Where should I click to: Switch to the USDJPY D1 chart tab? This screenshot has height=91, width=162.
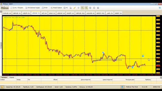pos(26,13)
